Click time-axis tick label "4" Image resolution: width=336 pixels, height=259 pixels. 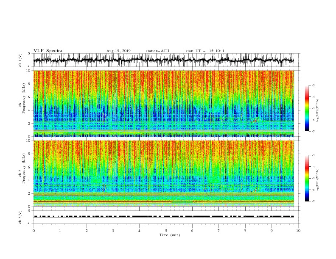pos(139,231)
